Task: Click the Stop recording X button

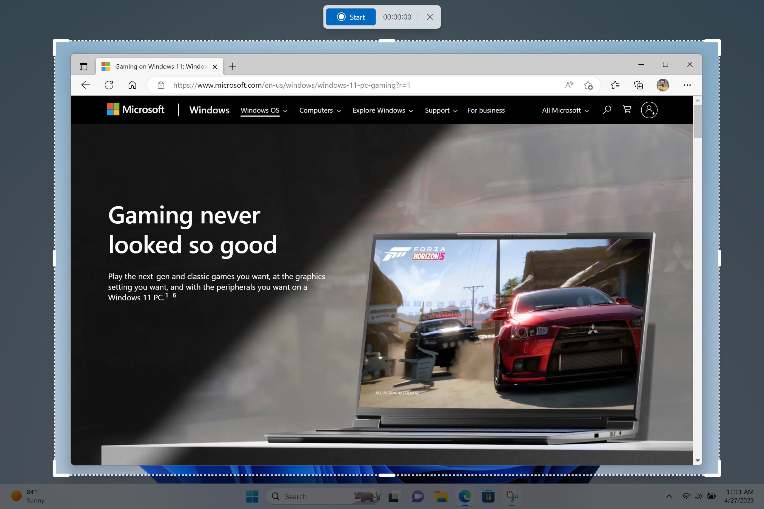Action: pyautogui.click(x=430, y=16)
